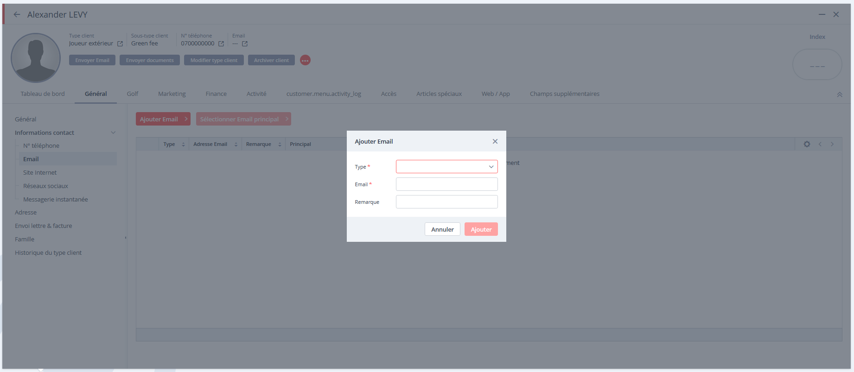Click the Email input field in the dialog
Image resolution: width=854 pixels, height=372 pixels.
tap(447, 184)
